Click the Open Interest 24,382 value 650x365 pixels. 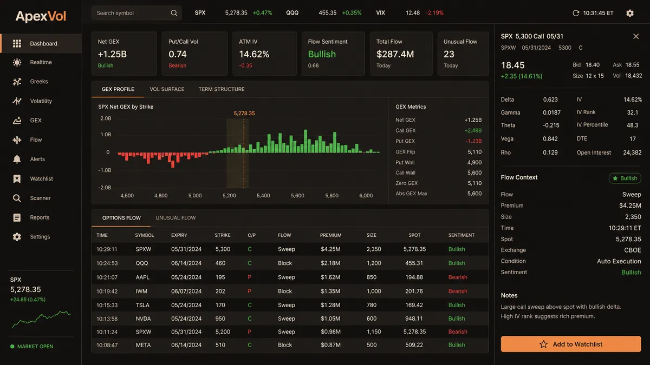pyautogui.click(x=632, y=152)
